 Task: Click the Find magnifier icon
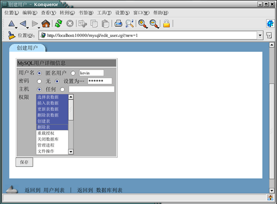tap(129, 23)
